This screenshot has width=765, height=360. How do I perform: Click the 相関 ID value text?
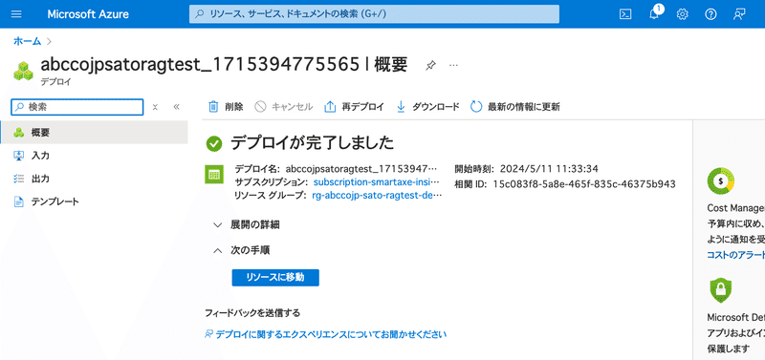[x=584, y=184]
